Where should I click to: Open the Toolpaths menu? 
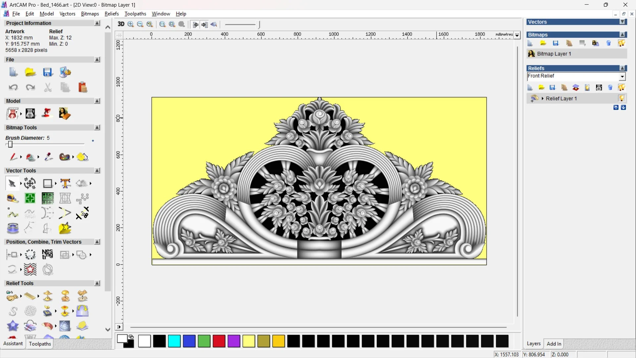point(135,14)
